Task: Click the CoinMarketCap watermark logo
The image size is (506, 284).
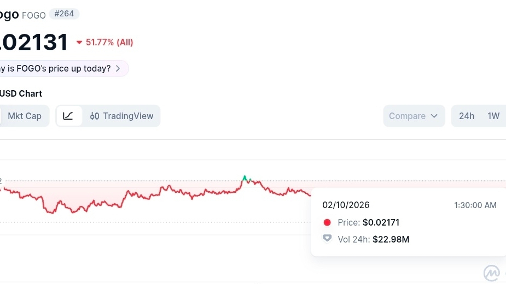Action: [x=493, y=273]
